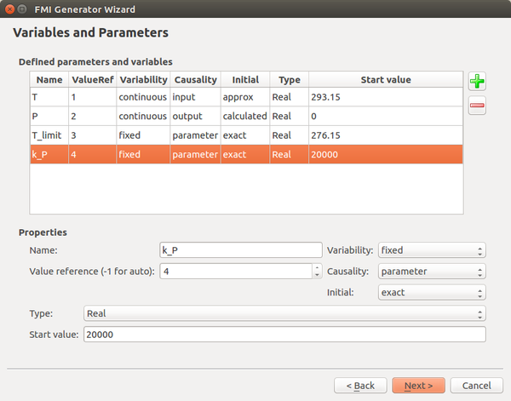
Task: Click the red minus remove variable icon
Action: pos(477,106)
